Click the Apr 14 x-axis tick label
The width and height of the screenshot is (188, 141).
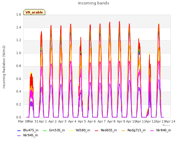170,121
